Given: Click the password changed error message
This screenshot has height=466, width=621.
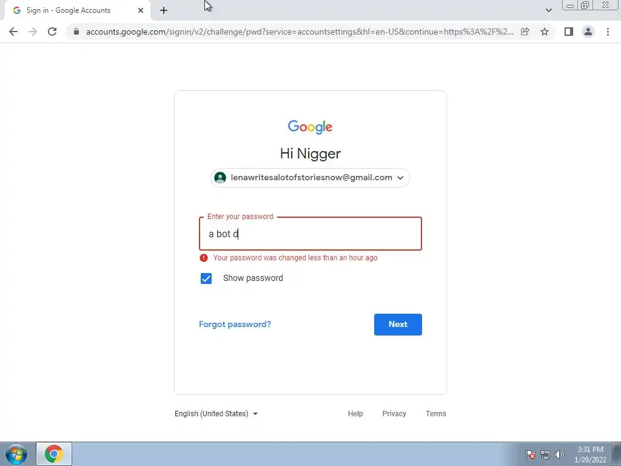Looking at the screenshot, I should click(x=295, y=258).
